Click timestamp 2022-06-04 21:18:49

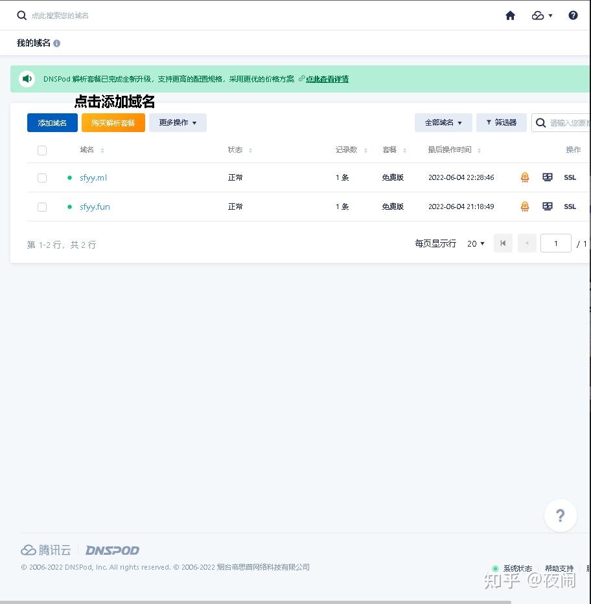461,207
